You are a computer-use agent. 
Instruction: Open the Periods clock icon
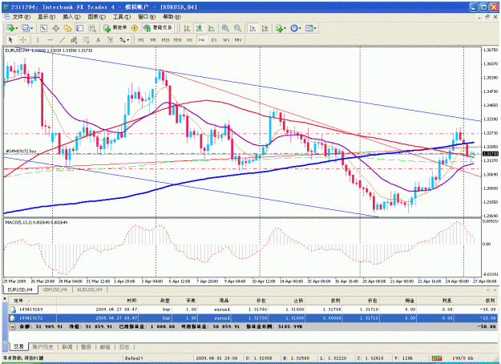tap(294, 28)
